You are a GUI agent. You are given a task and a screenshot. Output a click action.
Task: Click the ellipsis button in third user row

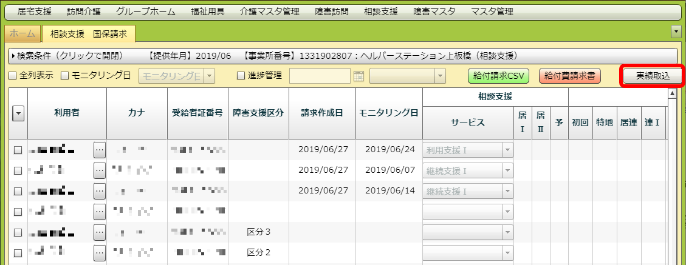click(100, 191)
